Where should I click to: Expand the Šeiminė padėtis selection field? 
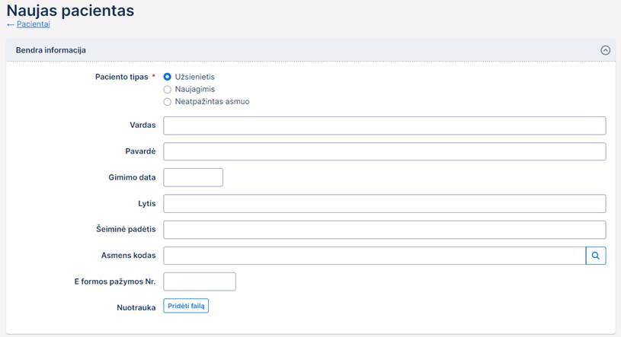pos(384,230)
